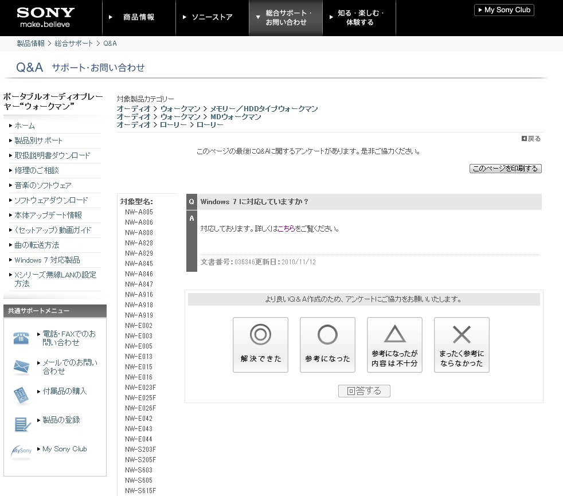
Task: Open Xシリーズ無線LANの設定方法 link
Action: tap(55, 279)
